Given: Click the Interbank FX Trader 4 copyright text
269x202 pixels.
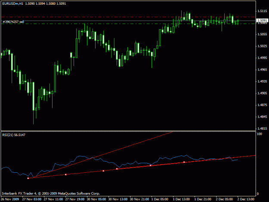Looking at the screenshot, I should coord(51,193).
